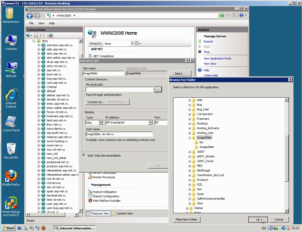Click Cancel in Browse For Folder dialog
This screenshot has height=232, width=302.
pyautogui.click(x=279, y=219)
